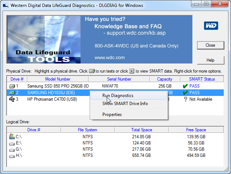This screenshot has width=231, height=174.
Task: Click green check icon in drive 1 row
Action: pyautogui.click(x=185, y=86)
